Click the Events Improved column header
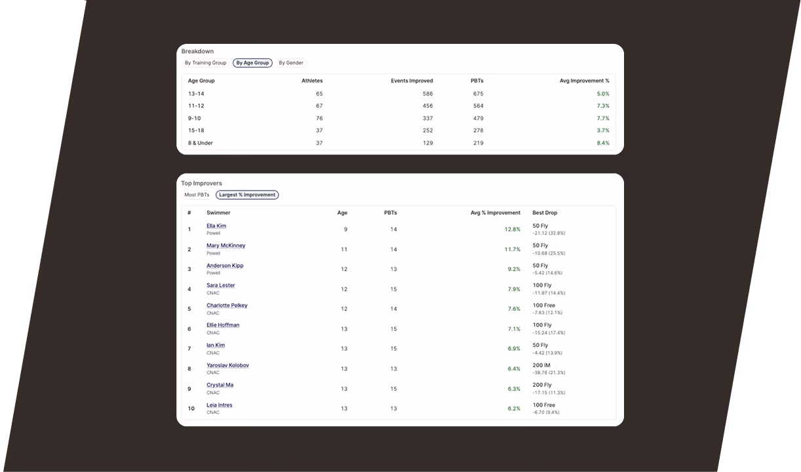This screenshot has width=801, height=472. point(411,81)
